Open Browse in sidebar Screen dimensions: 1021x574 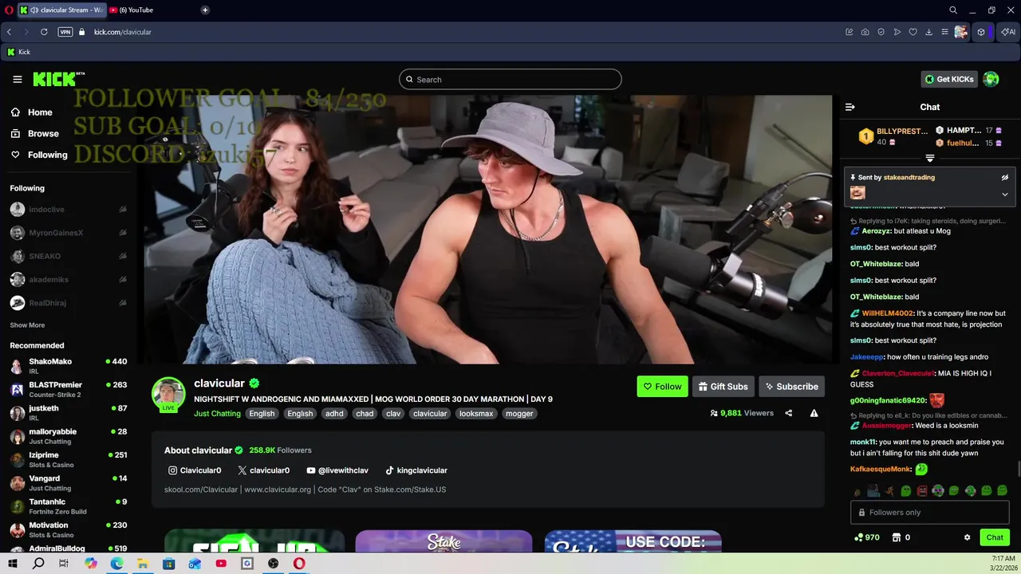(35, 134)
